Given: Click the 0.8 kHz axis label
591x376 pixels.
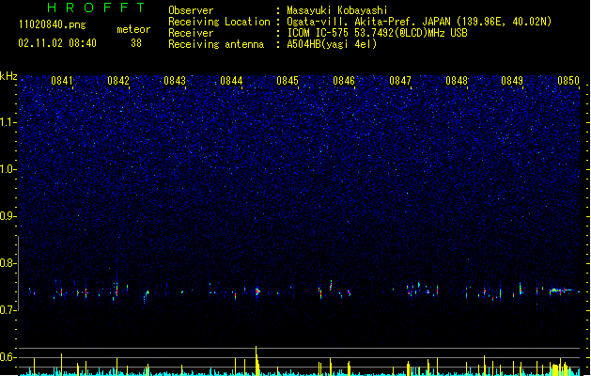Looking at the screenshot, I should point(8,263).
